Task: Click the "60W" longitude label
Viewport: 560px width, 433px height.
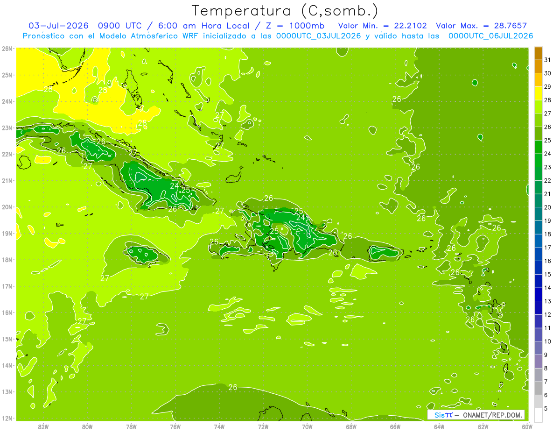Action: 527,426
